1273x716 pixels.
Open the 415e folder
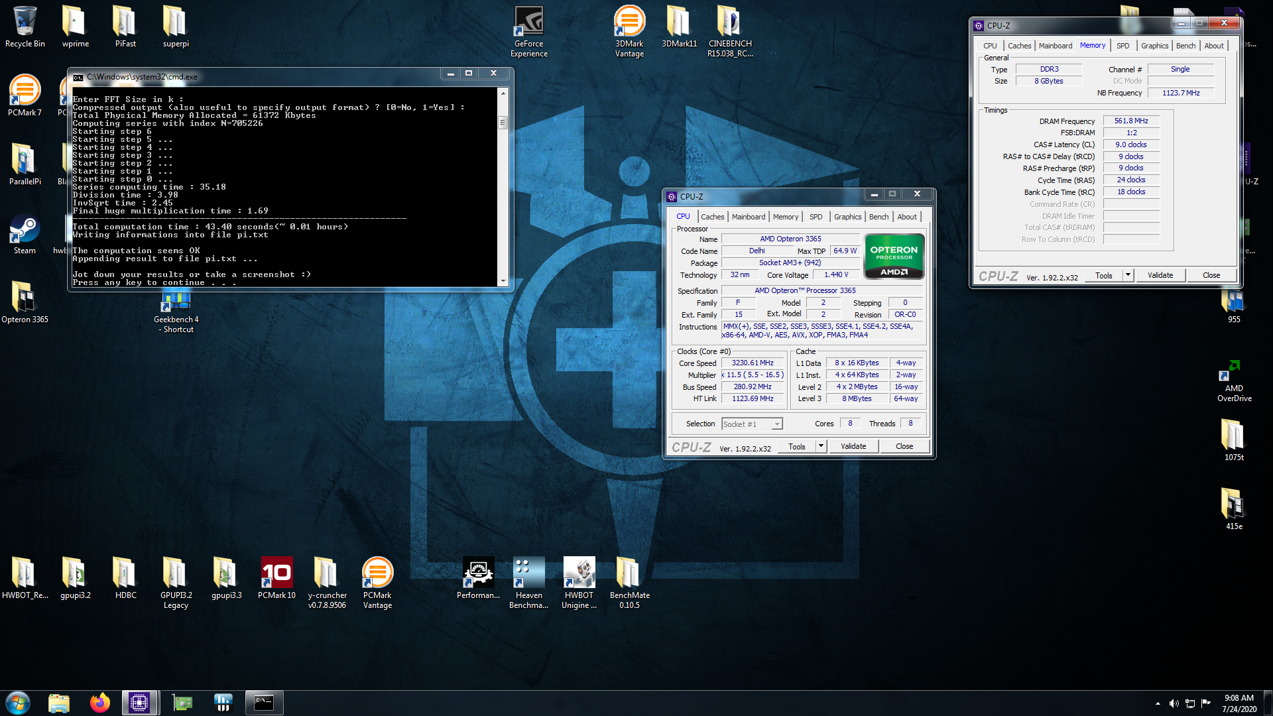pos(1234,509)
